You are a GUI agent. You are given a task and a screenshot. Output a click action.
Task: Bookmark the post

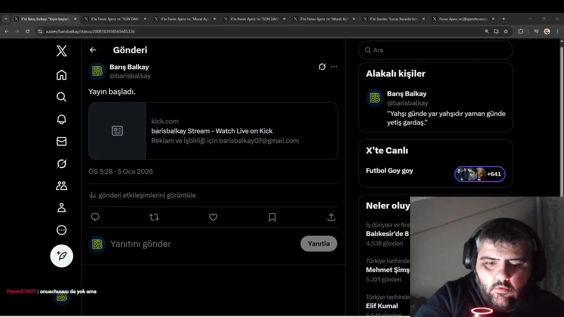click(272, 217)
